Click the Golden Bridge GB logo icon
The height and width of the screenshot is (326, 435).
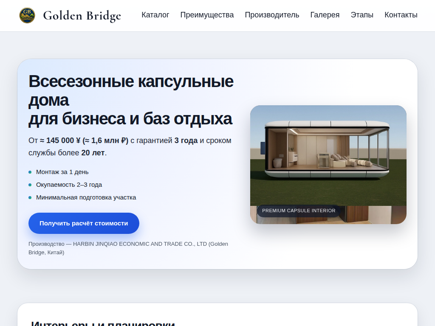coord(27,15)
